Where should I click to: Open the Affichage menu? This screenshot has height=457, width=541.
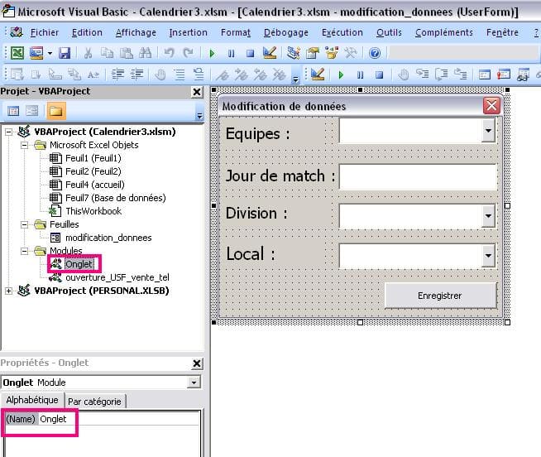coord(136,32)
